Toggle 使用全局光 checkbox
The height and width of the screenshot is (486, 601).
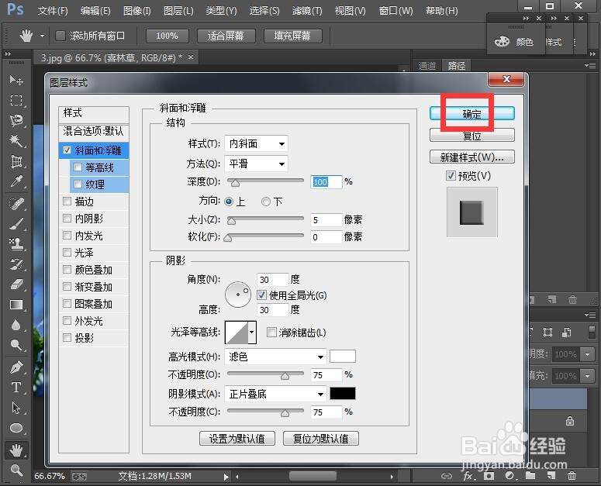pos(261,295)
